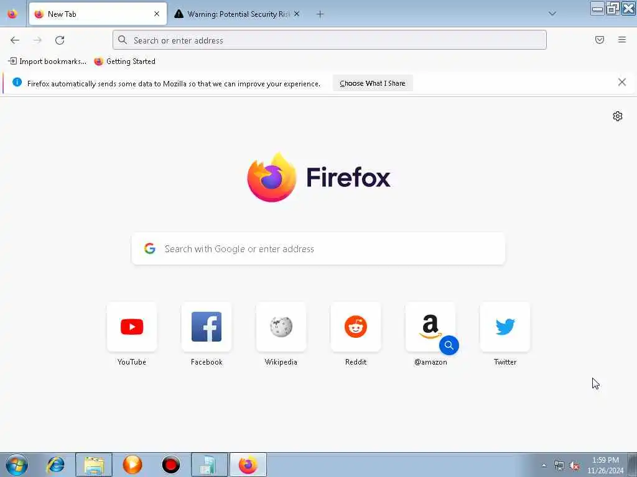Open a new tab with plus button
This screenshot has height=477, width=637.
click(x=320, y=14)
